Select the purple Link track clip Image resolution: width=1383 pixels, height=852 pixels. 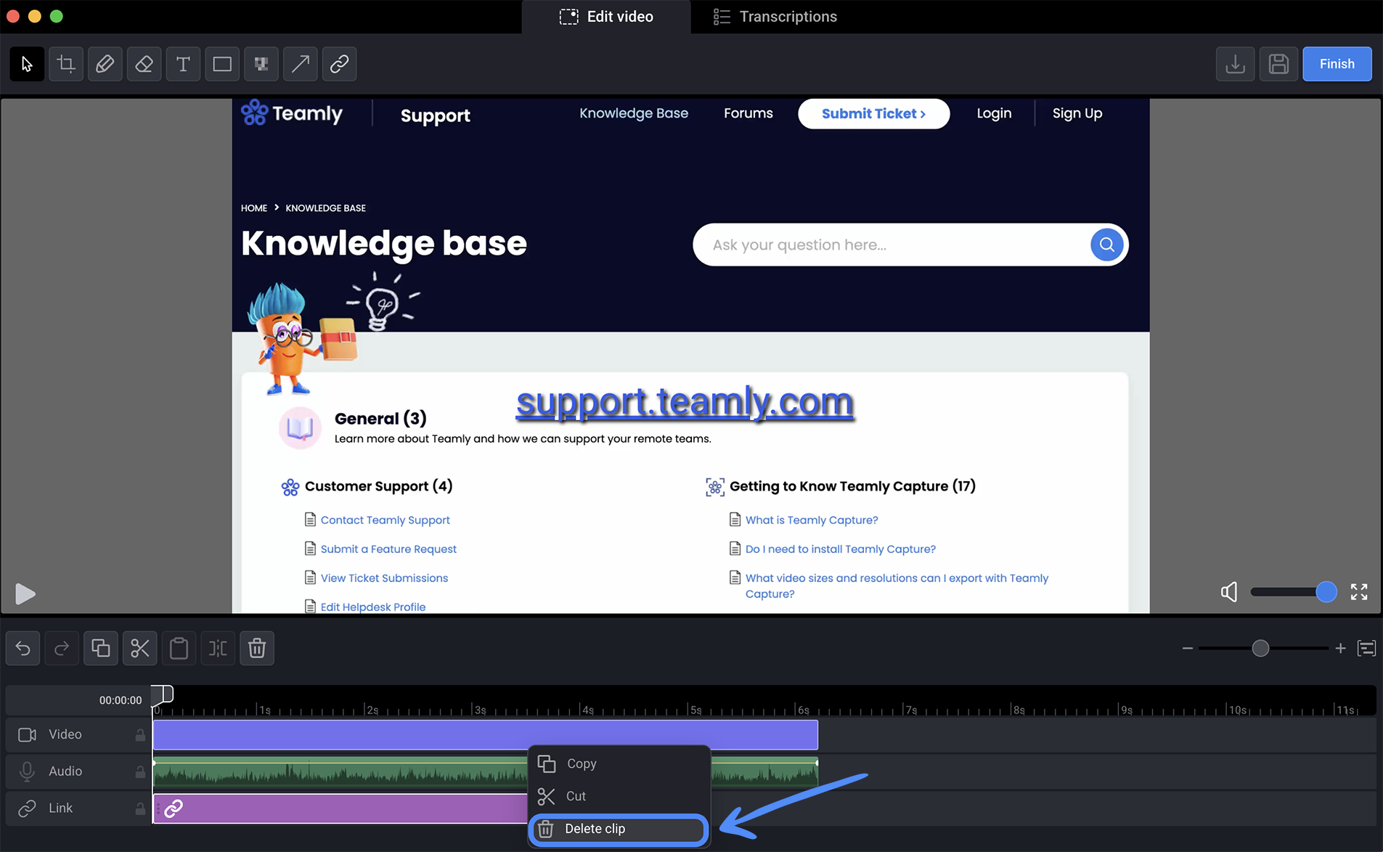click(340, 808)
